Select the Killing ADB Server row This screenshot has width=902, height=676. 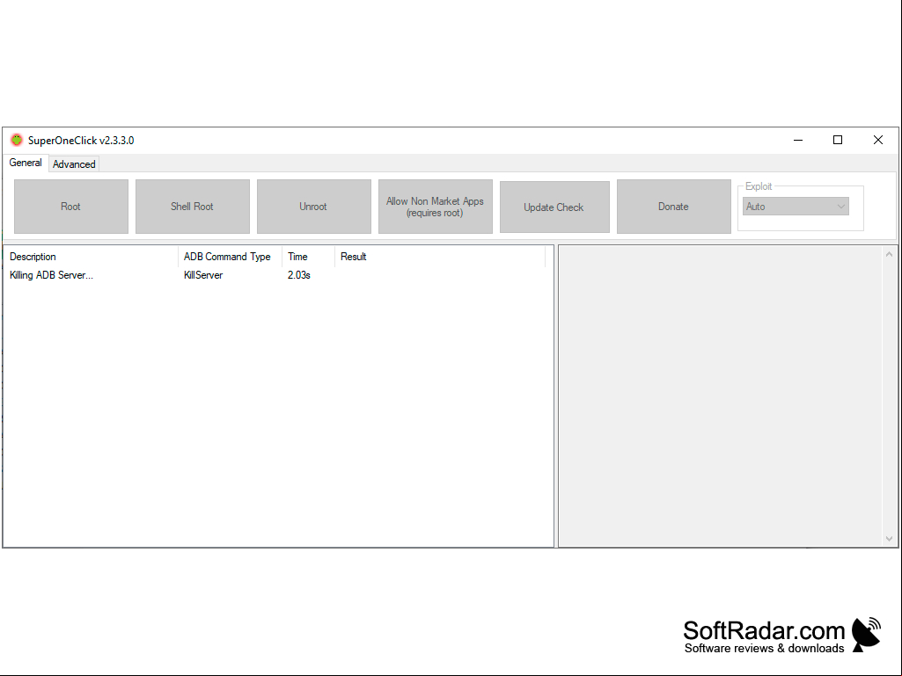pyautogui.click(x=275, y=275)
